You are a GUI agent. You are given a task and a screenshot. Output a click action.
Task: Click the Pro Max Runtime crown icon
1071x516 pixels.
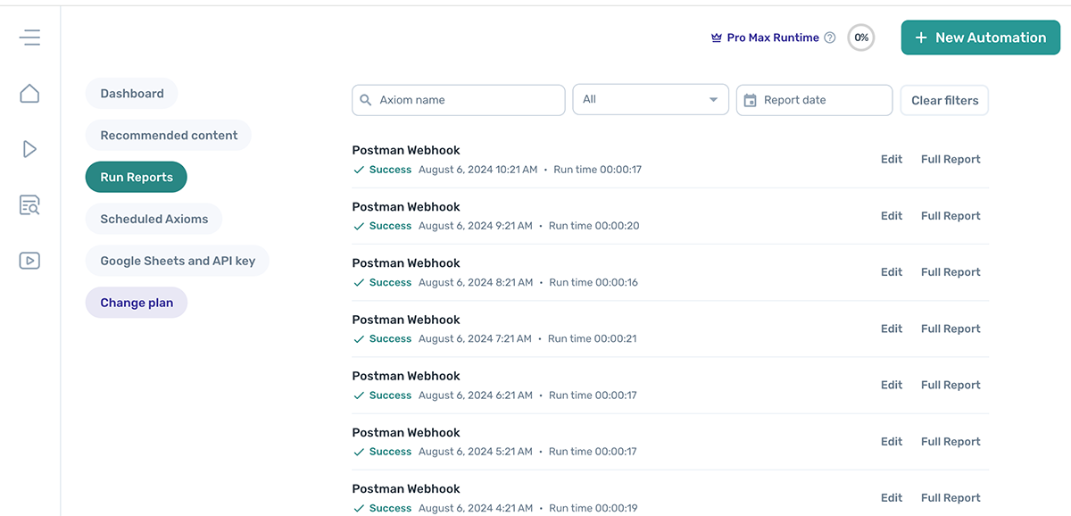click(716, 37)
